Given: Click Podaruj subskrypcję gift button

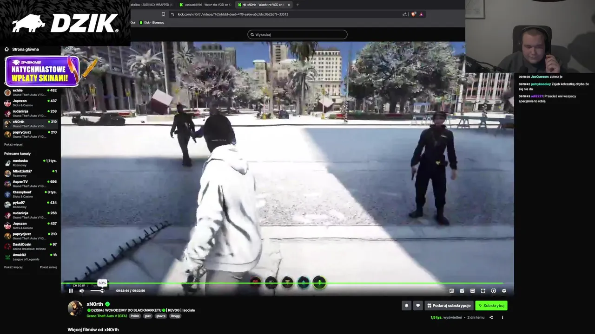Looking at the screenshot, I should [449, 306].
